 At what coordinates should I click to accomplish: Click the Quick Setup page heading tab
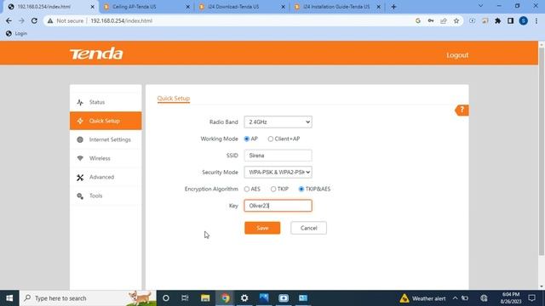click(174, 99)
